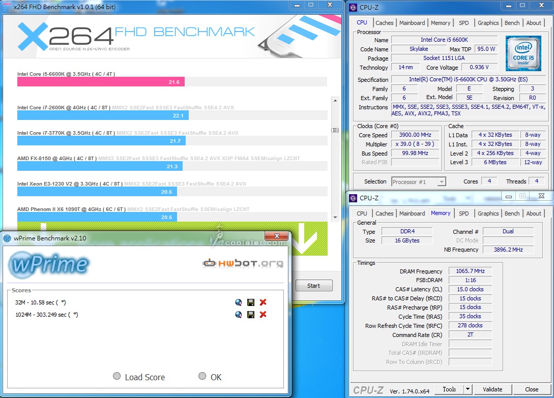Delete the 1024M wPrime score

click(263, 314)
